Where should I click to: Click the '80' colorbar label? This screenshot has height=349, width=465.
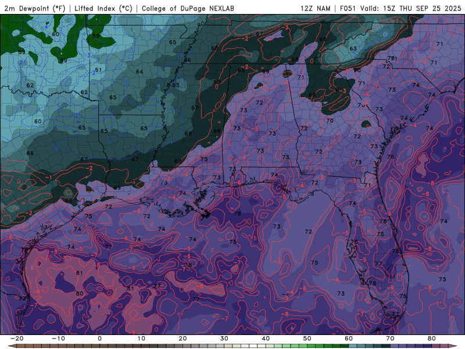pyautogui.click(x=432, y=339)
